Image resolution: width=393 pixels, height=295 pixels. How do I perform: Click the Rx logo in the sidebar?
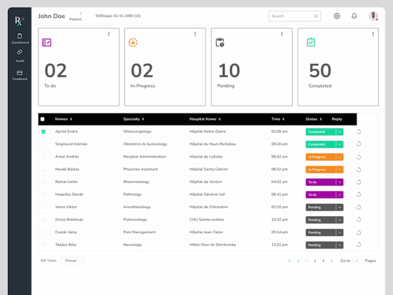click(x=19, y=21)
